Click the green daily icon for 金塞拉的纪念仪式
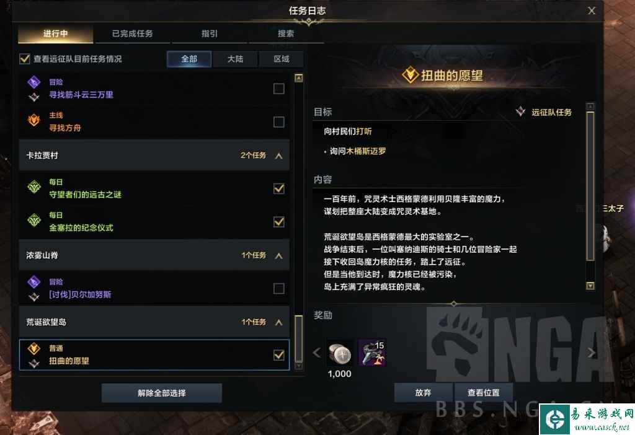Image resolution: width=635 pixels, height=435 pixels. coord(34,220)
